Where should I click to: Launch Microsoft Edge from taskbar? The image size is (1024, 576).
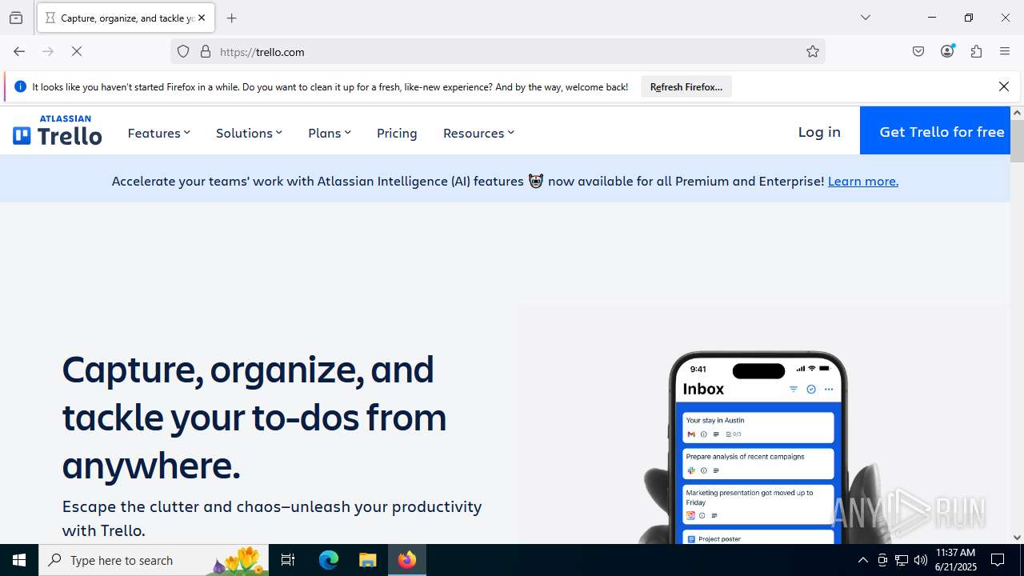click(x=329, y=560)
